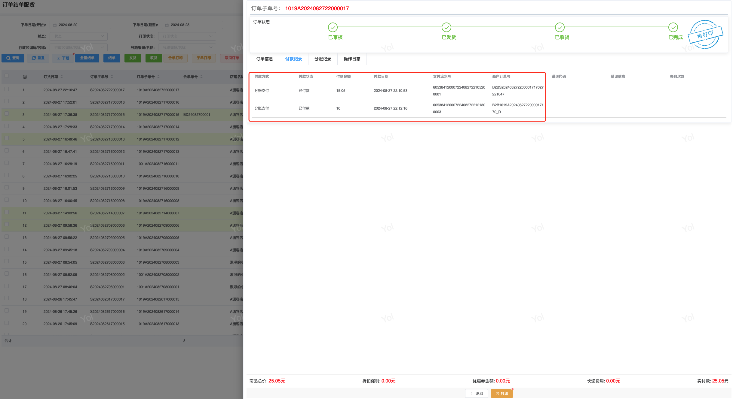The image size is (733, 399).
Task: Expand the 打印状态 dropdown
Action: [x=187, y=36]
